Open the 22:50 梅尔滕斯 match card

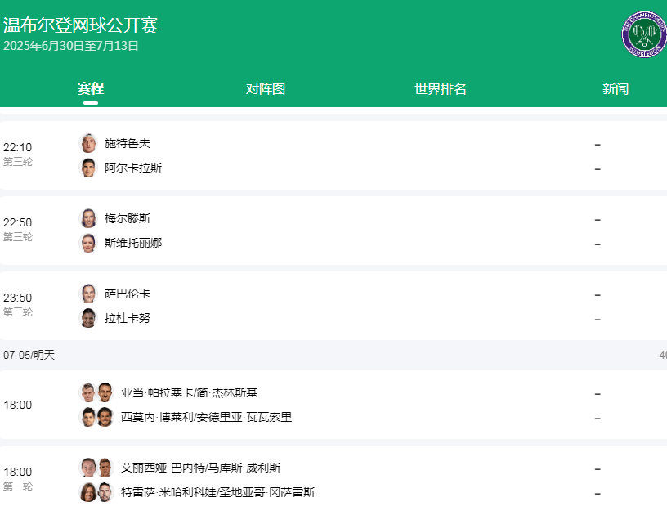coord(327,231)
